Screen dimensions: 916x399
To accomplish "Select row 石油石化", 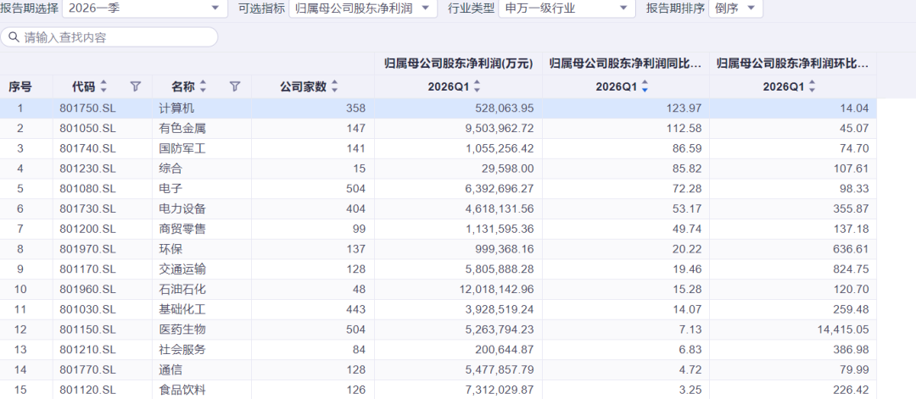I will (438, 290).
